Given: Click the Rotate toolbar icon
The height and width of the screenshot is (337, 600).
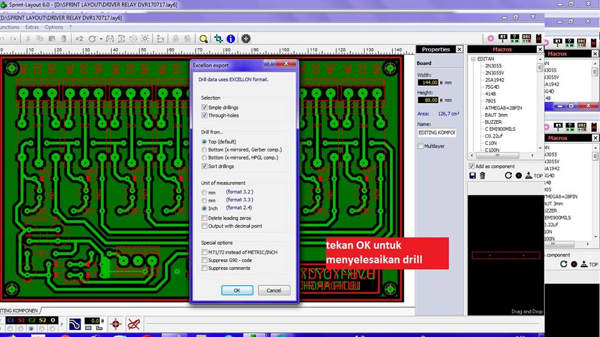Looking at the screenshot, I should coord(92,39).
